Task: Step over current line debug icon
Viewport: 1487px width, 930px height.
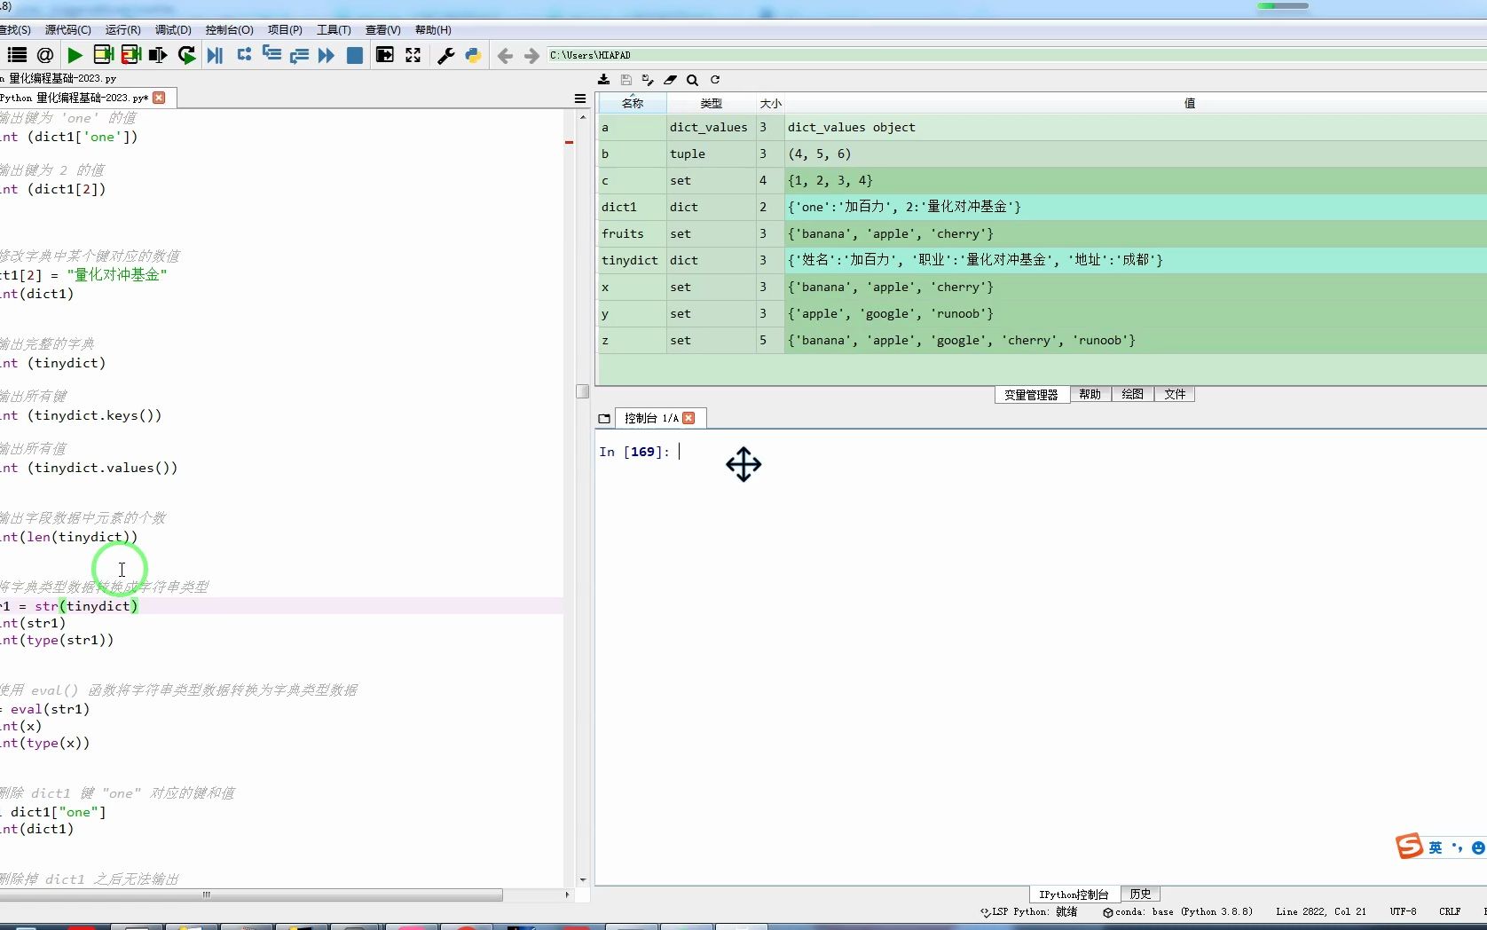Action: click(244, 55)
